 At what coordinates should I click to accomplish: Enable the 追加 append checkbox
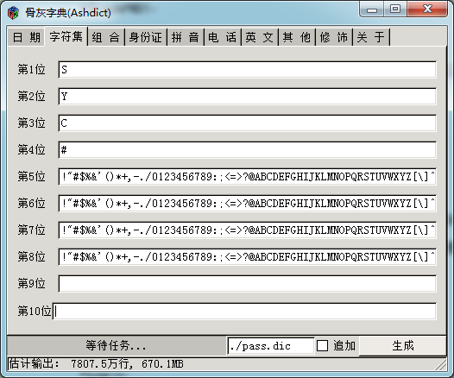322,345
